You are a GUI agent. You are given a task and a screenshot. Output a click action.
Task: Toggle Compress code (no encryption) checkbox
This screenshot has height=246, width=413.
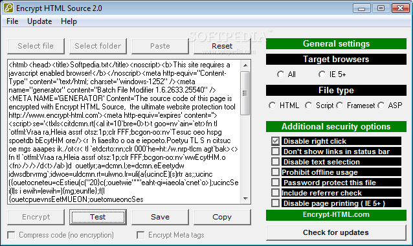11,235
